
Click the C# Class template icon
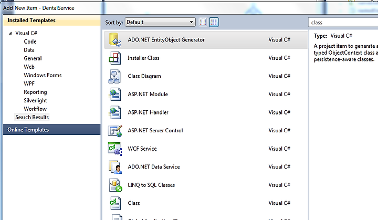115,203
